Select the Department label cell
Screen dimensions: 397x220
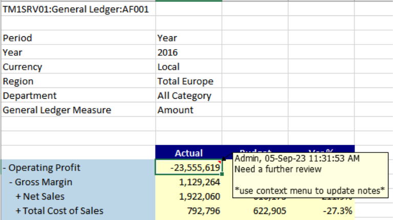78,96
